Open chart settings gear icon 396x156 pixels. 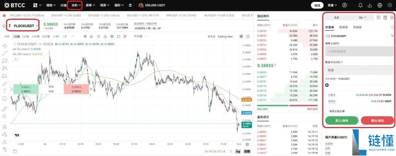point(112,36)
